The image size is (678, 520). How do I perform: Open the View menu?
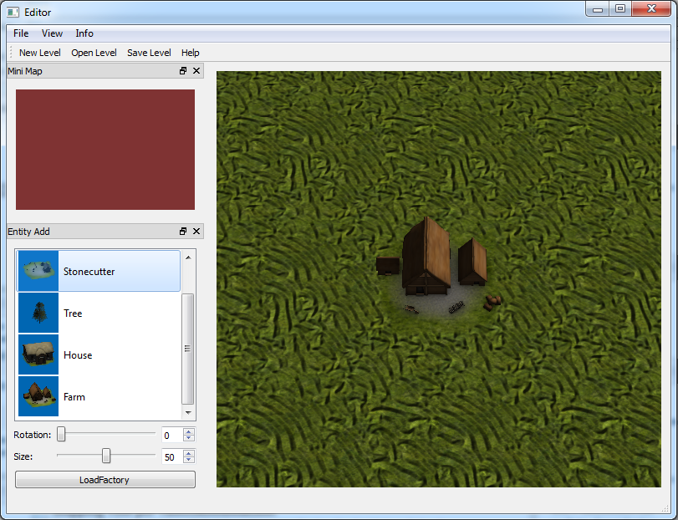tap(52, 33)
